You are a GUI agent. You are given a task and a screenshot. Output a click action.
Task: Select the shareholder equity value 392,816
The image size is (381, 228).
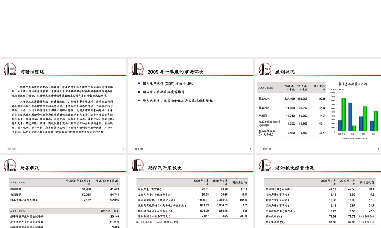[114, 200]
